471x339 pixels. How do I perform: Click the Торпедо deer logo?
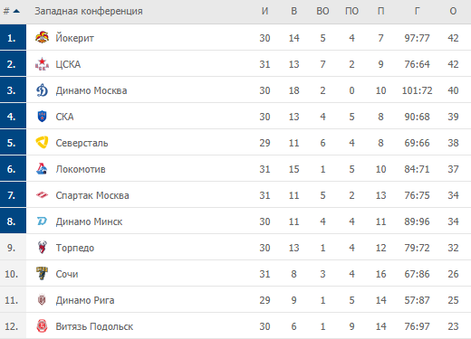pyautogui.click(x=42, y=248)
